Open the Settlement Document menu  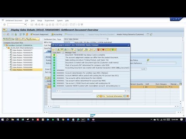coord(14,20)
